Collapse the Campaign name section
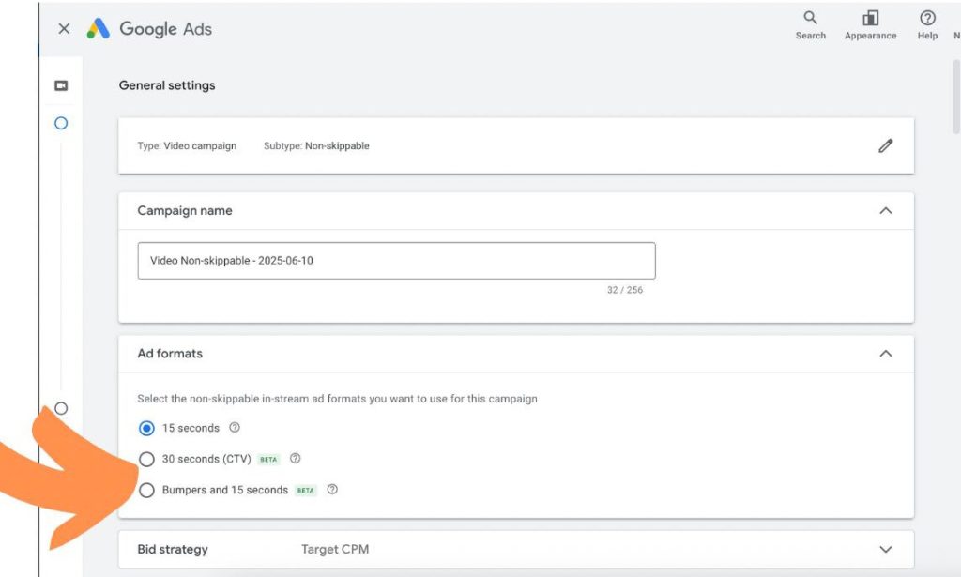The image size is (961, 577). coord(885,211)
